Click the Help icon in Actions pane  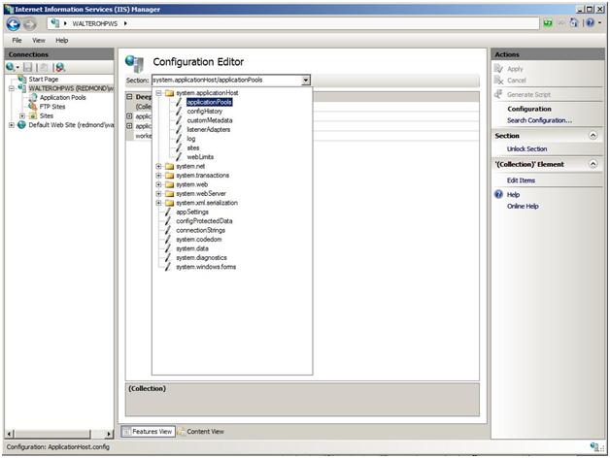(498, 194)
